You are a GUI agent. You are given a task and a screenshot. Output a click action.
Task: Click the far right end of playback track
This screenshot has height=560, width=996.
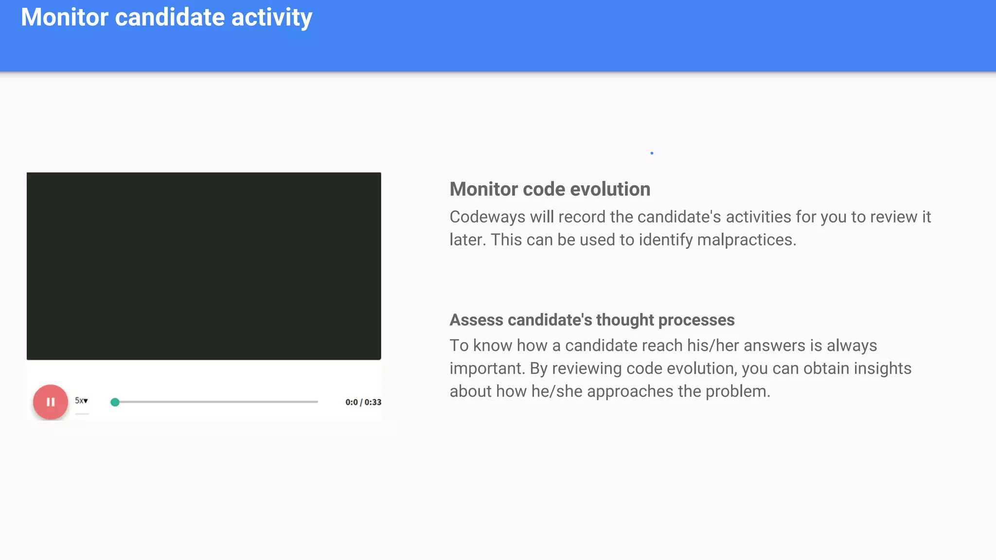point(317,402)
